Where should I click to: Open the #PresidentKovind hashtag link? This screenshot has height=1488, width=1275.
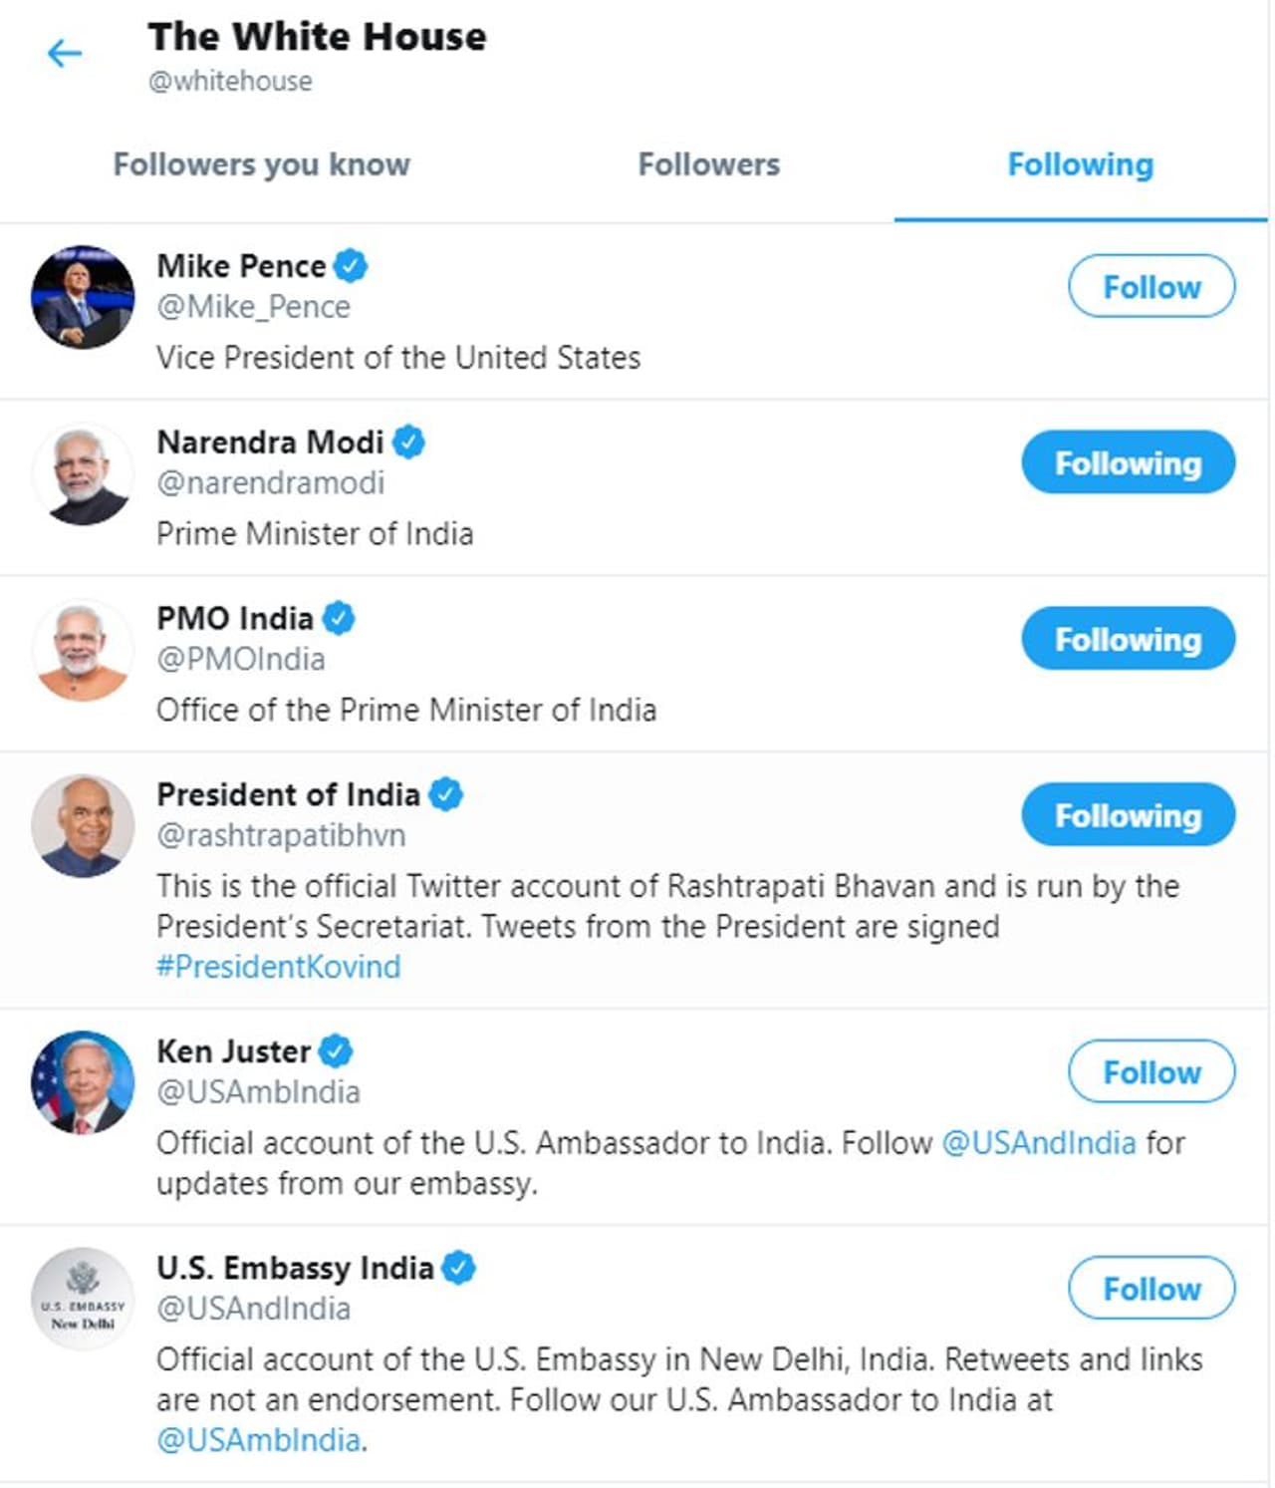(278, 967)
